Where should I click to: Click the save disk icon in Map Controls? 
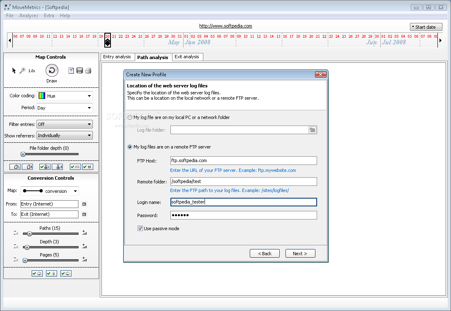(80, 71)
